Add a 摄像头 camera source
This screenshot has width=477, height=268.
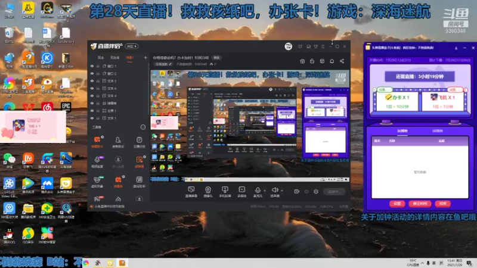(x=208, y=192)
